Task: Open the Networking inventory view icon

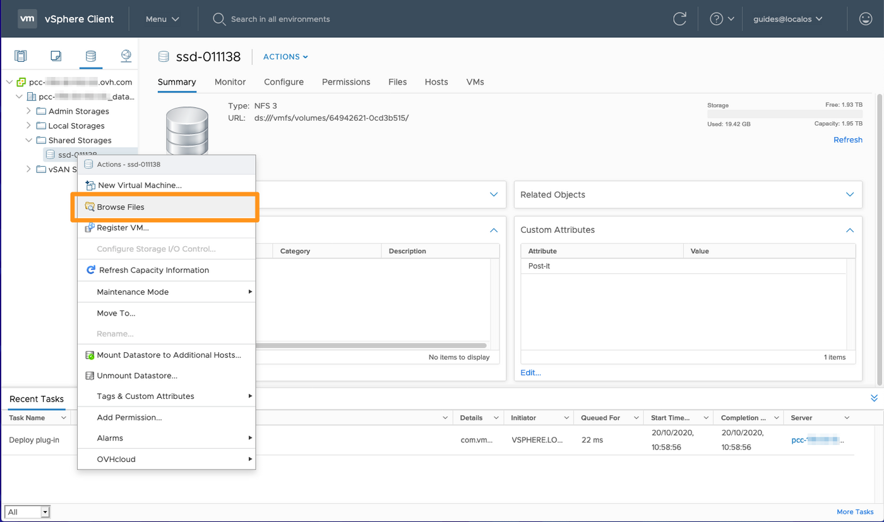Action: (126, 56)
